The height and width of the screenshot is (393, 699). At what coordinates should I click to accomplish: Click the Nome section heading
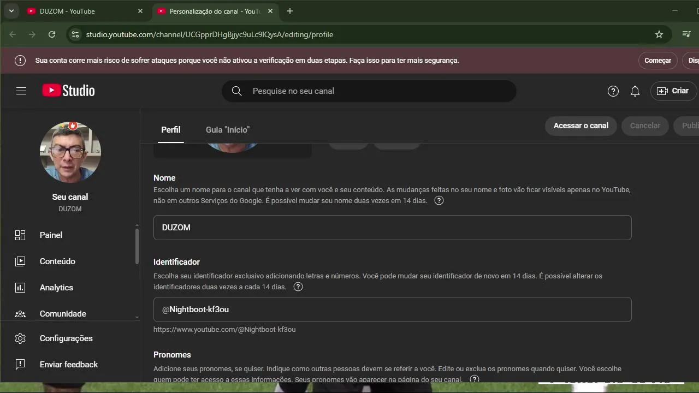(164, 178)
